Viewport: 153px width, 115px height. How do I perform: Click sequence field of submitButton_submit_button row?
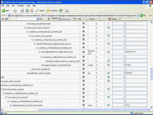click(119, 73)
